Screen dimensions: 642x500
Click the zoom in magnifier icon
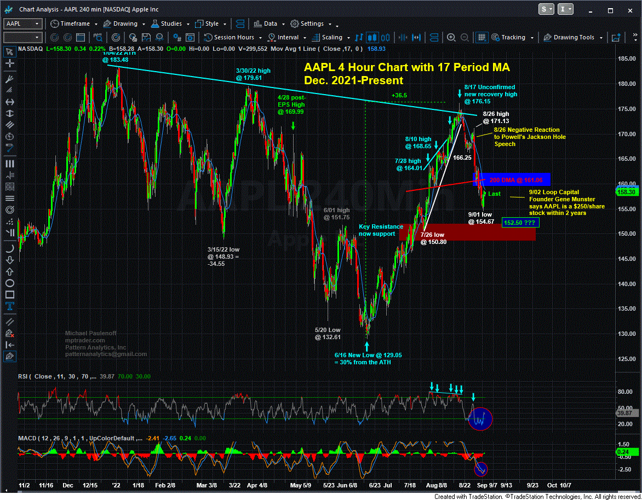click(x=451, y=38)
